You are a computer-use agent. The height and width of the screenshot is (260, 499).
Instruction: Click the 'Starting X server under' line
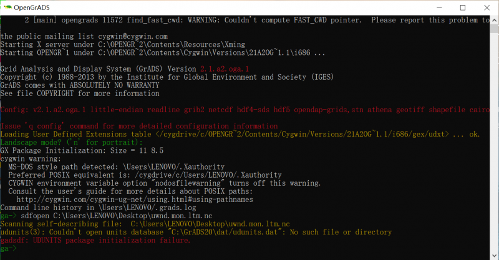(x=123, y=44)
